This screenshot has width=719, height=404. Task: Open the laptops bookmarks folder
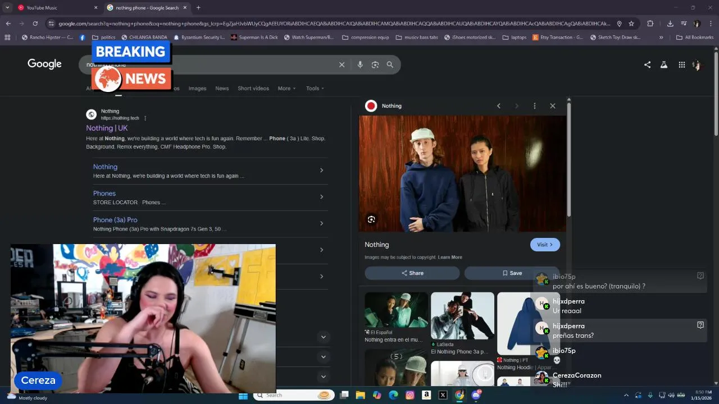pyautogui.click(x=515, y=38)
